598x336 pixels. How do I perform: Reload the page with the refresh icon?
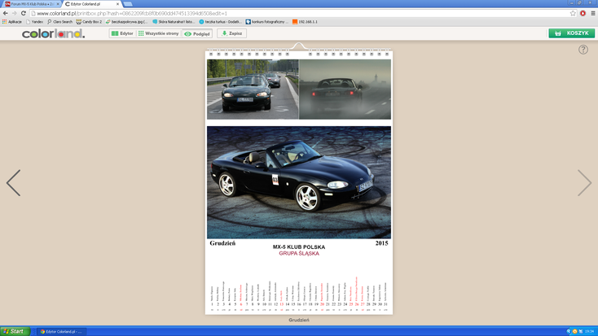pyautogui.click(x=24, y=13)
